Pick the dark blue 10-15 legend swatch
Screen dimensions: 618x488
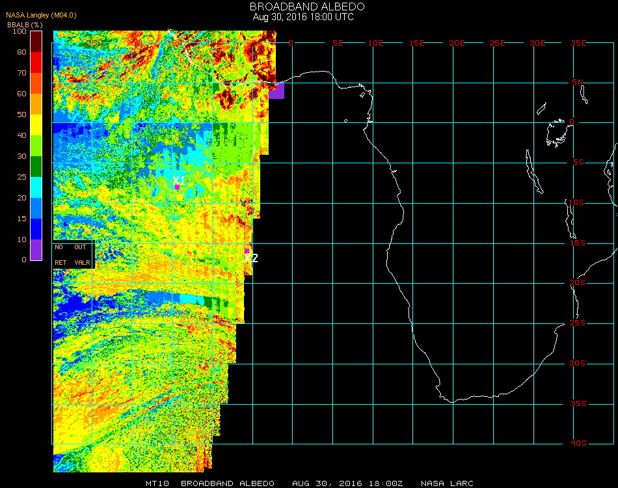click(x=36, y=229)
